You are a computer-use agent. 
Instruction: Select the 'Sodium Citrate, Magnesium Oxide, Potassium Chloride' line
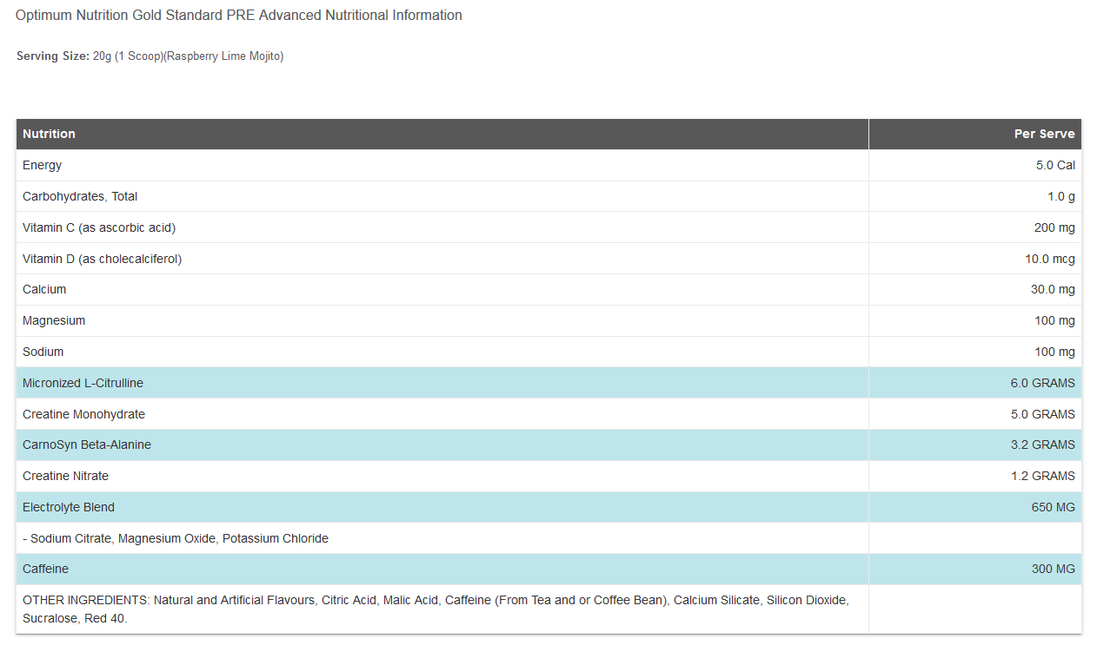176,538
